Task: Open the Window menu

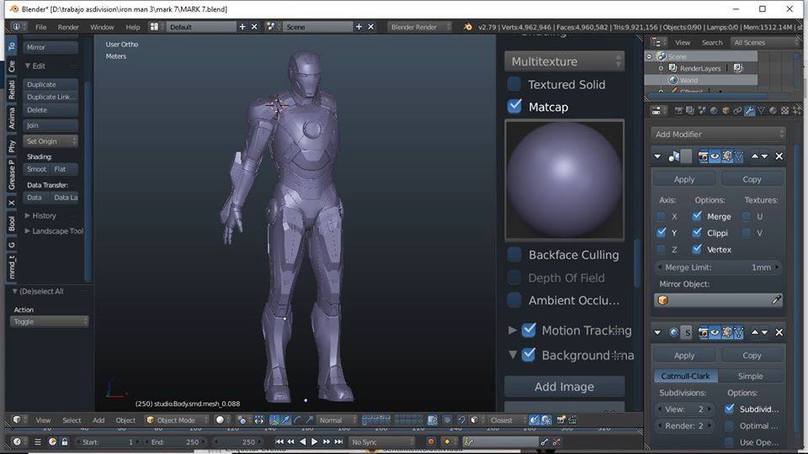Action: [102, 27]
